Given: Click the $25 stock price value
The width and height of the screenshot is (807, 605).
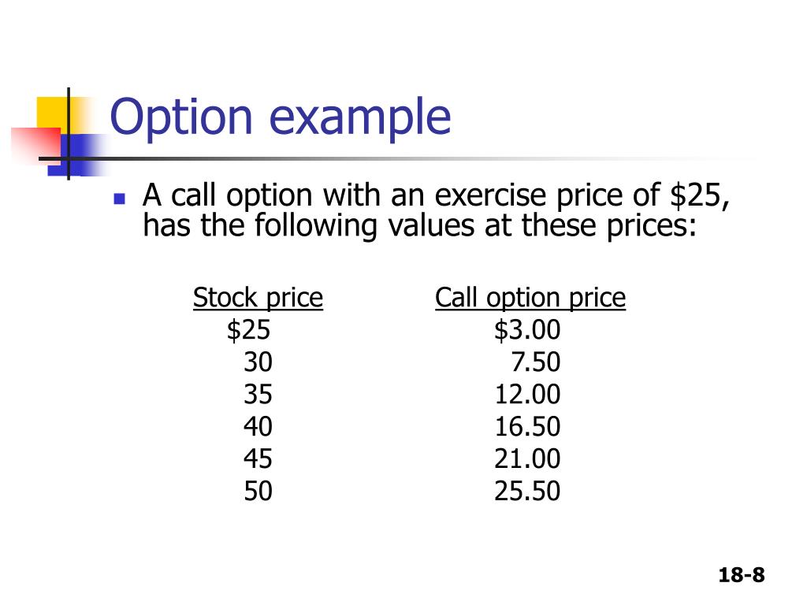Looking at the screenshot, I should tap(248, 330).
